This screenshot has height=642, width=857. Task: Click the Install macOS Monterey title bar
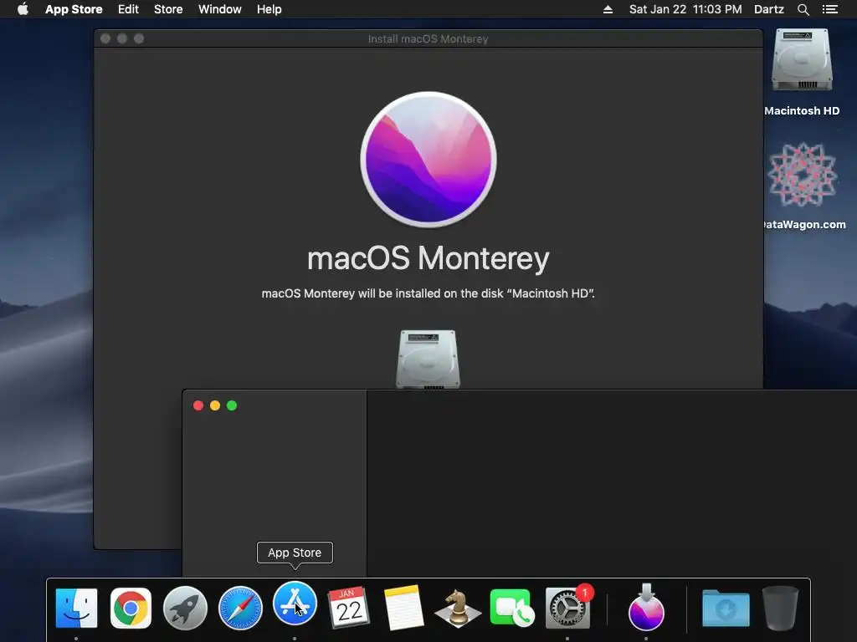click(x=428, y=38)
